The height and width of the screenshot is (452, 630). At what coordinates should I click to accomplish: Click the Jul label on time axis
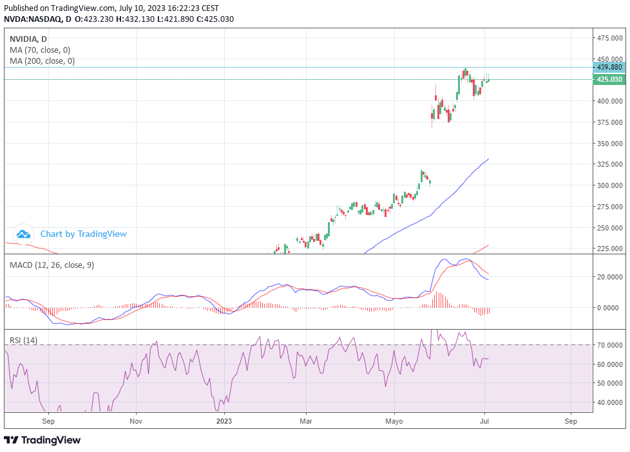(484, 421)
